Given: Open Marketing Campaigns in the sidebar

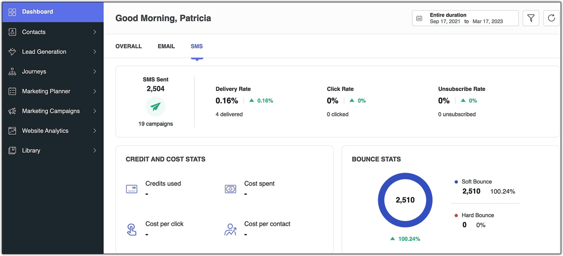Looking at the screenshot, I should 51,111.
